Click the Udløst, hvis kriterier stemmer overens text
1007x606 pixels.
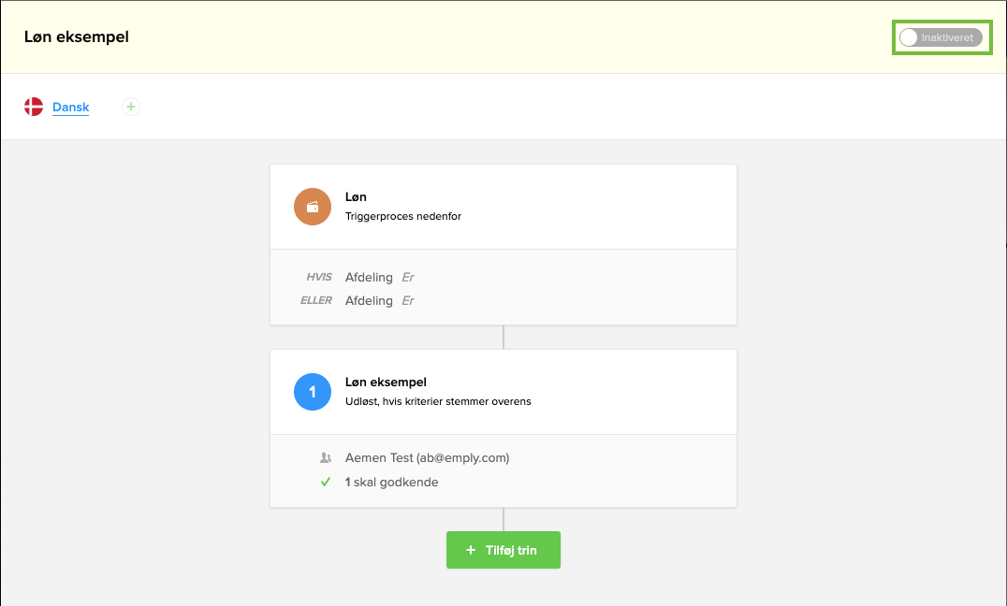click(438, 401)
